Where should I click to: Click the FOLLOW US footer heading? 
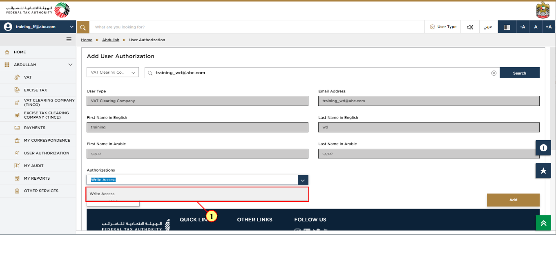coord(310,220)
